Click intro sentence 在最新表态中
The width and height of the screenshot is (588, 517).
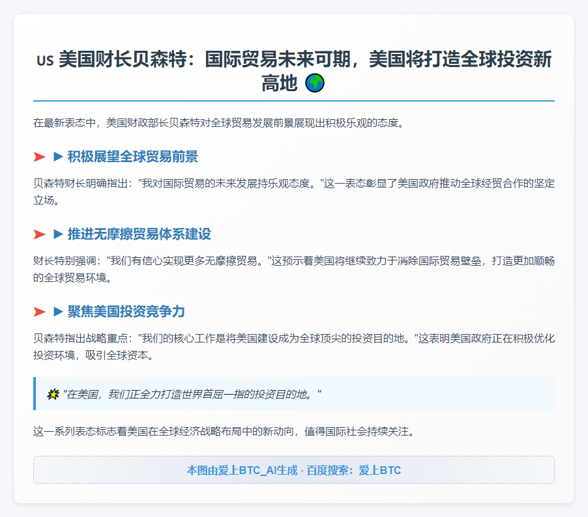click(220, 123)
